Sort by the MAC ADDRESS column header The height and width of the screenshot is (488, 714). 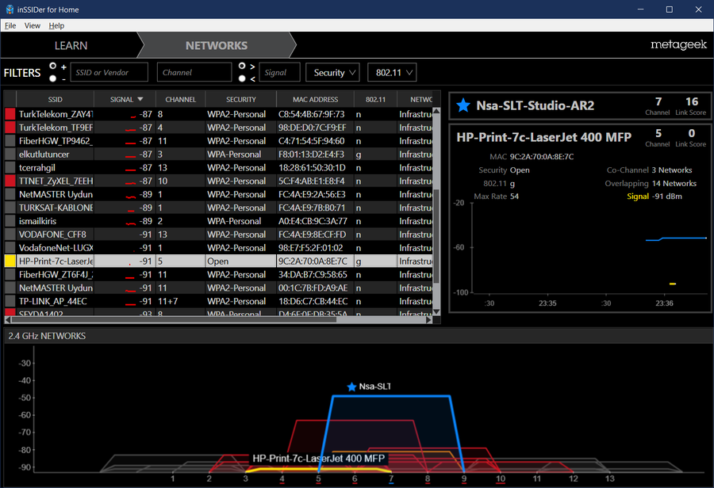[315, 99]
